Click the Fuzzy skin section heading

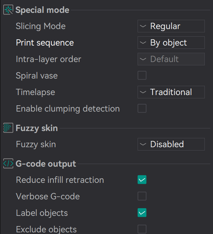click(37, 128)
